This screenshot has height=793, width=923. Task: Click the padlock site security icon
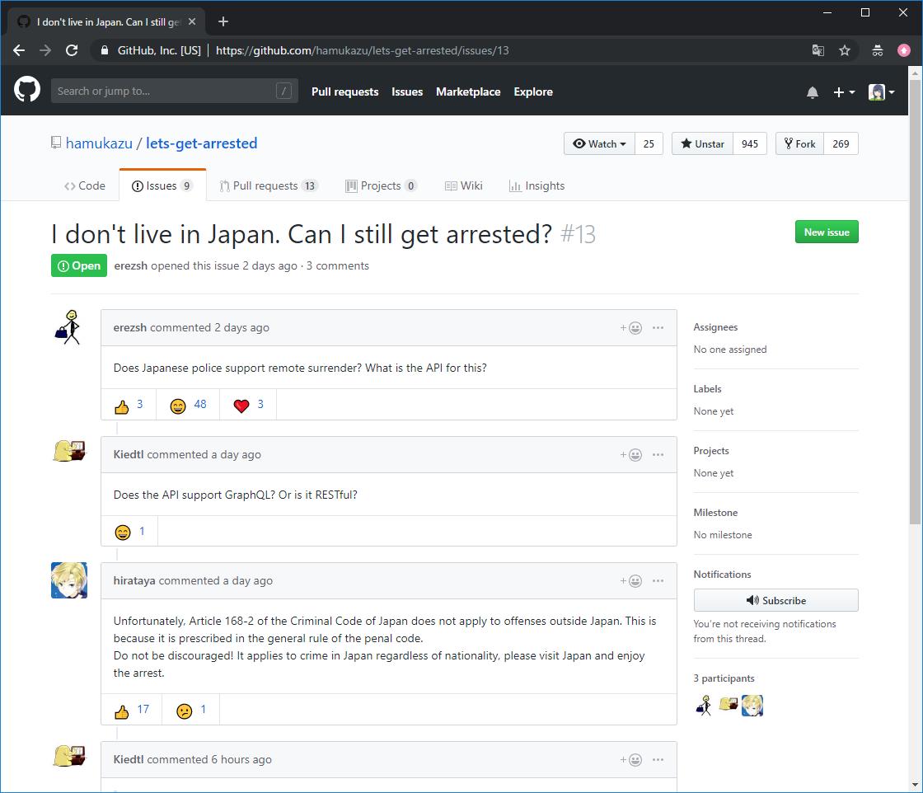(x=105, y=50)
